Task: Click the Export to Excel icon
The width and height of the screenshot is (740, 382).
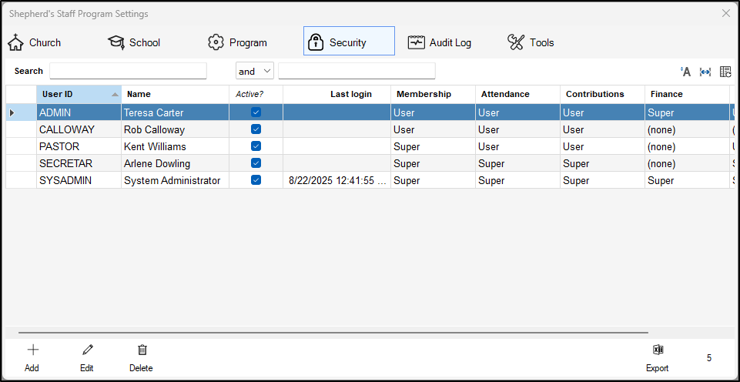Action: 658,350
